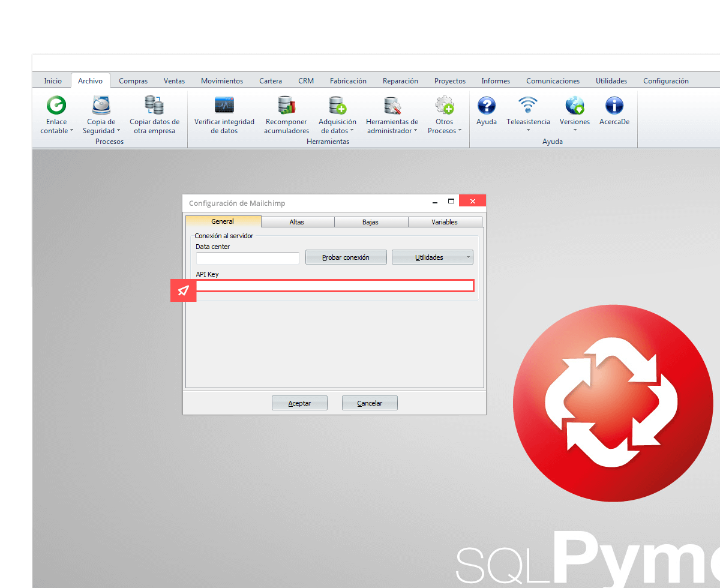Click Copiar datos de otra empresa icon

(154, 106)
